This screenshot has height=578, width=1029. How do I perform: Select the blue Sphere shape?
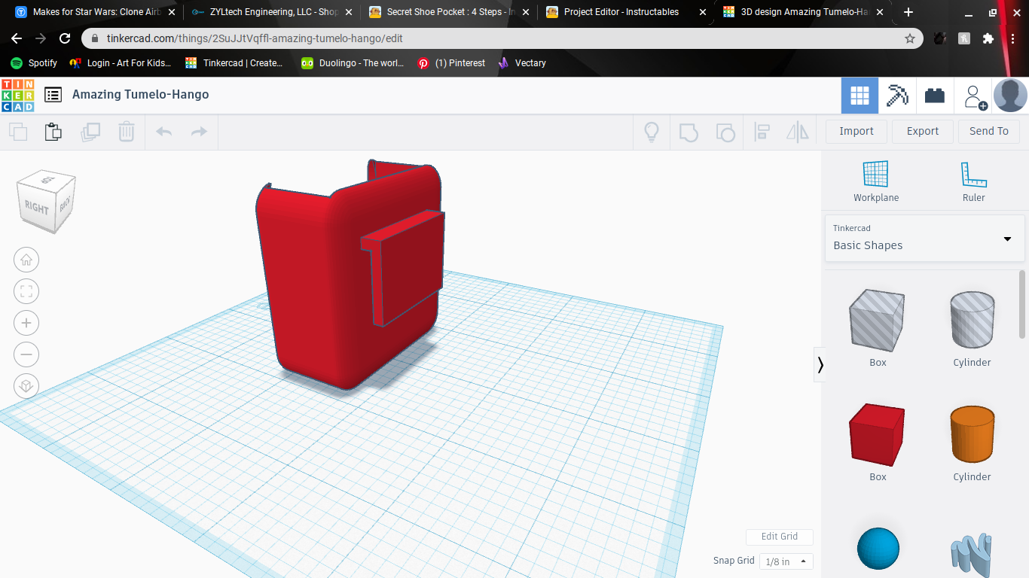(878, 549)
